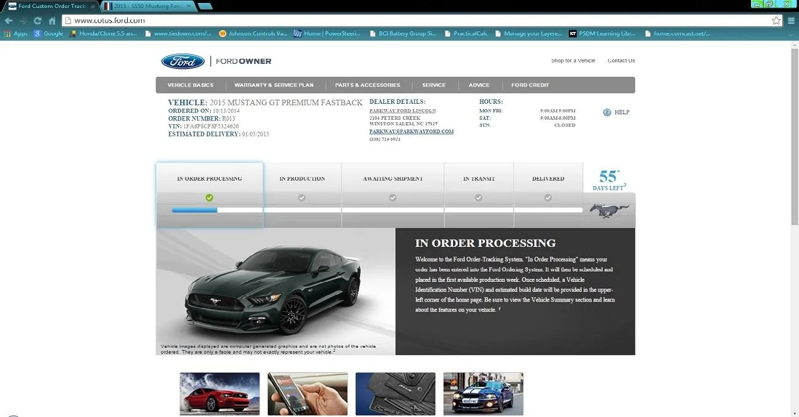
Task: Open the Parkway Ford Lincoln dealer link
Action: tap(403, 111)
